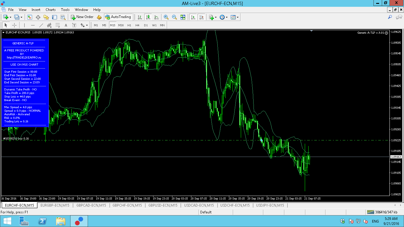Image resolution: width=404 pixels, height=227 pixels.
Task: Click the Profiles icon
Action: pos(17,17)
